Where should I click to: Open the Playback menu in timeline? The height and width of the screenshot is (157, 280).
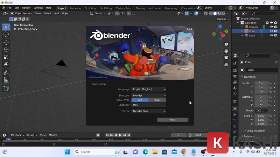pyautogui.click(x=17, y=135)
